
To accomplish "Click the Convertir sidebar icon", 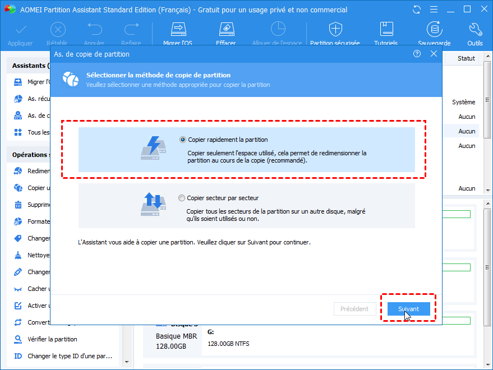I will [18, 322].
